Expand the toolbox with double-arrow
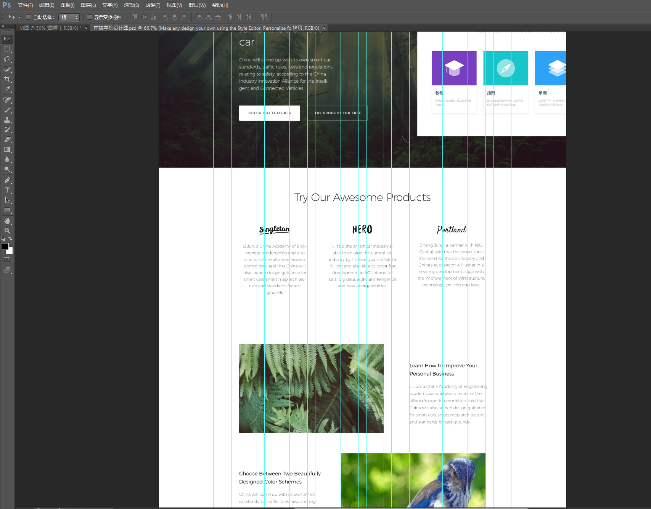The image size is (651, 509). (3, 26)
